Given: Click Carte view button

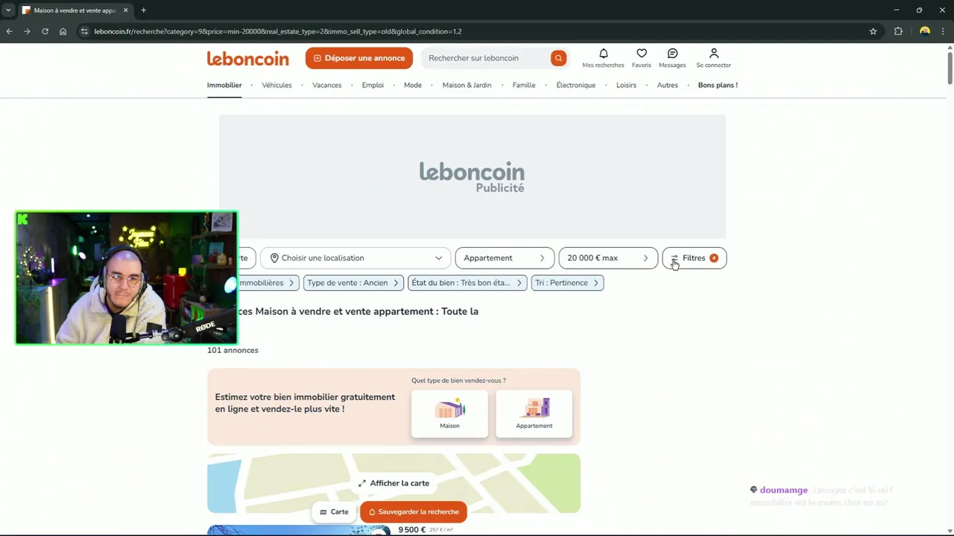Looking at the screenshot, I should click(334, 512).
